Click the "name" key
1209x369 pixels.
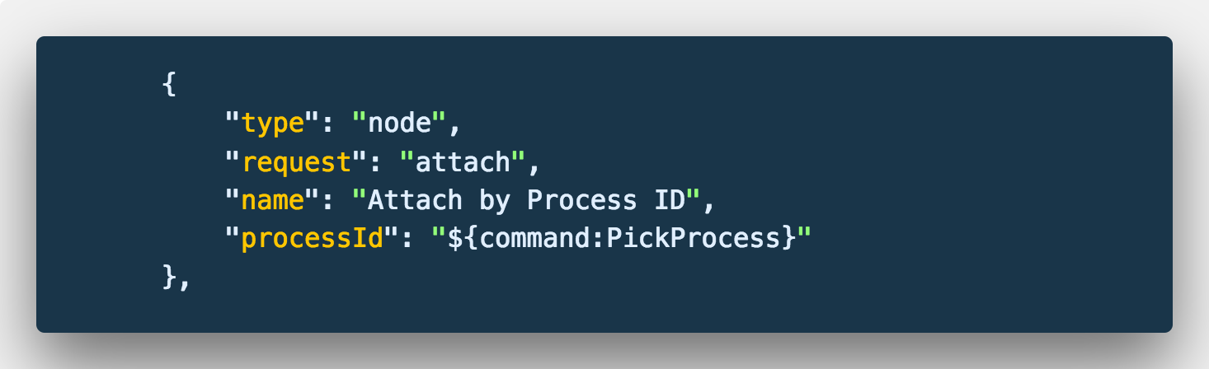272,201
